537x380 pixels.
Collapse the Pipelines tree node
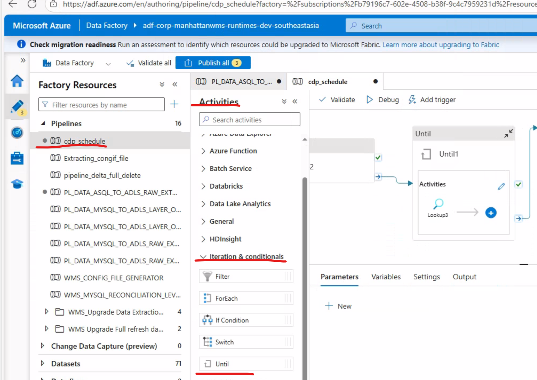click(43, 123)
